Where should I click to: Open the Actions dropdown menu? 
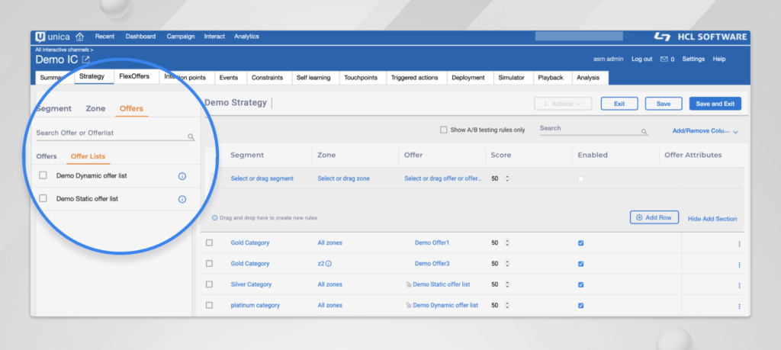(562, 104)
